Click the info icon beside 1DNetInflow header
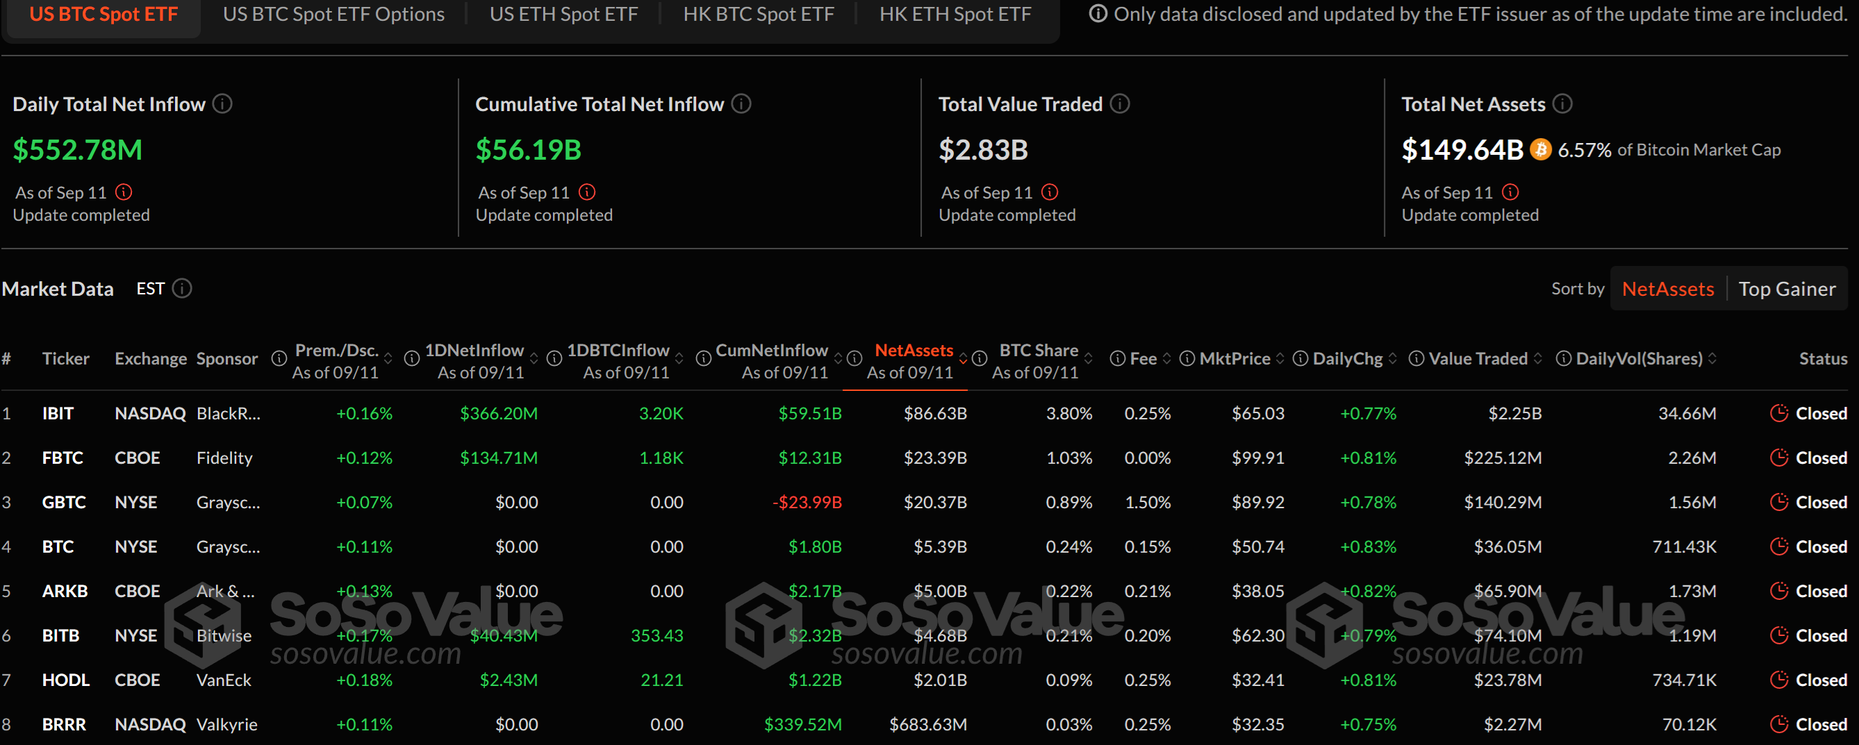This screenshot has width=1859, height=745. point(411,358)
